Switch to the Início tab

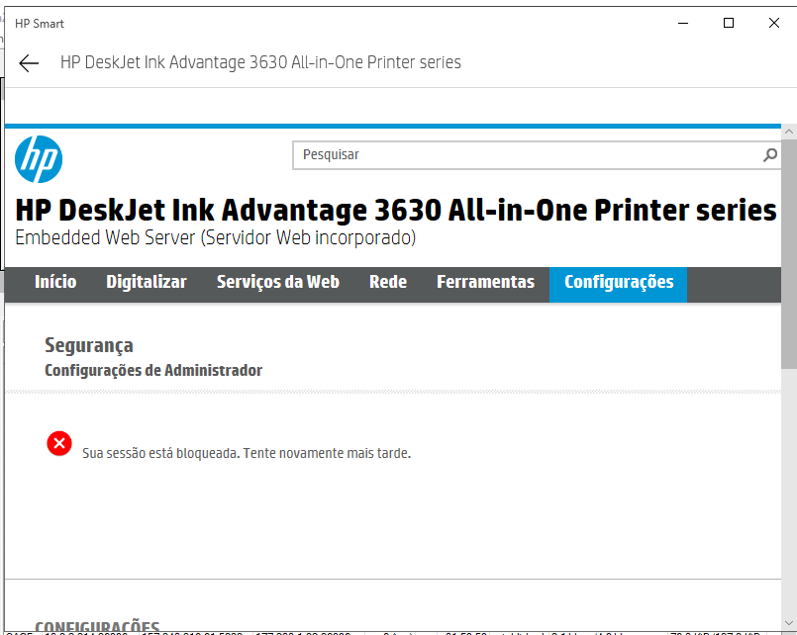tap(54, 284)
